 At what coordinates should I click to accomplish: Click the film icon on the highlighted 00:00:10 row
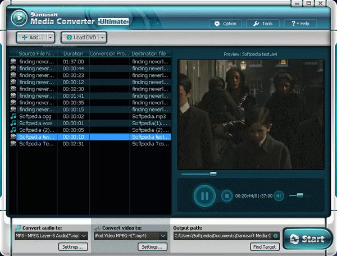(x=13, y=137)
